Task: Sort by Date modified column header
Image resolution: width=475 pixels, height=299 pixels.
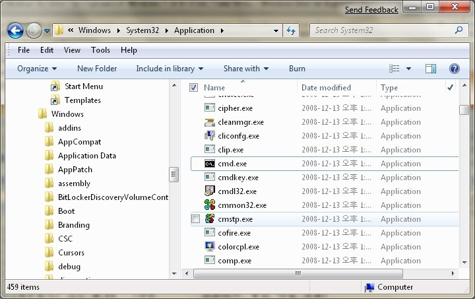Action: click(x=326, y=88)
